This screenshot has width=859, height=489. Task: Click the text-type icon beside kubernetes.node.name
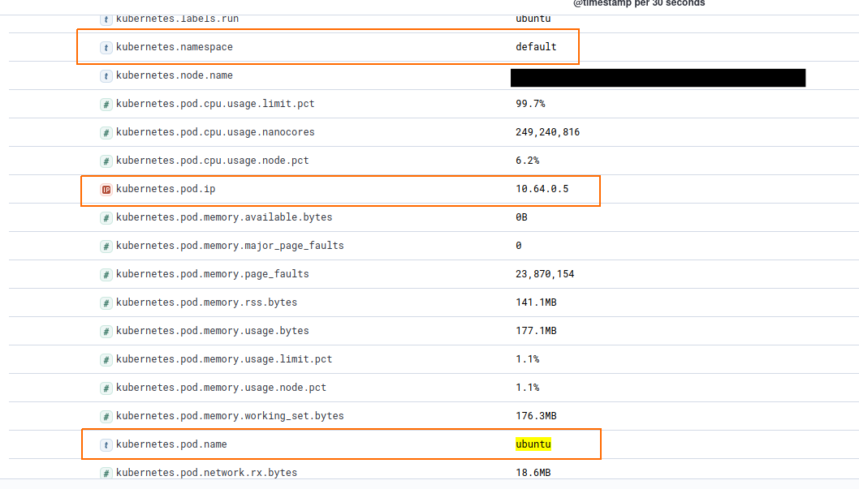106,76
